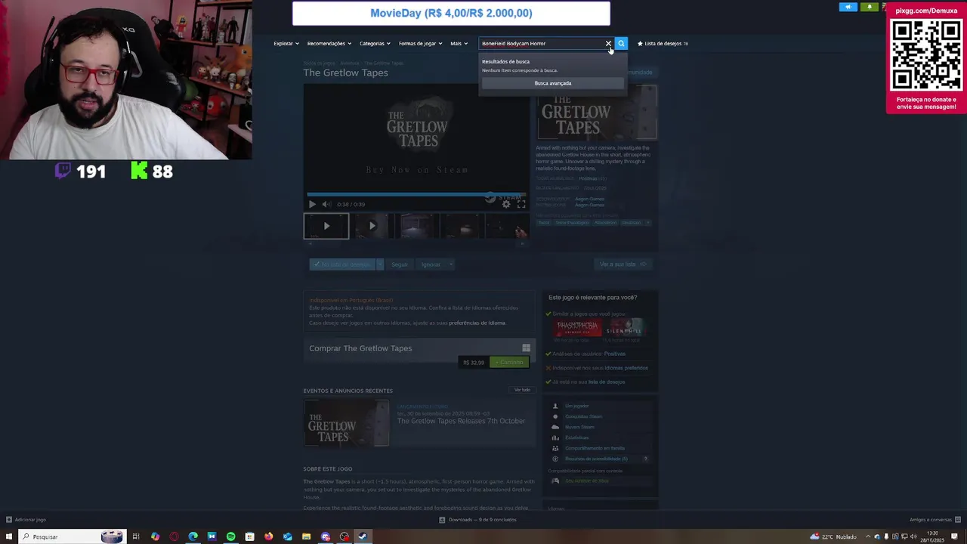
Task: Click Adicionar jogo in Steam footer
Action: (x=26, y=520)
